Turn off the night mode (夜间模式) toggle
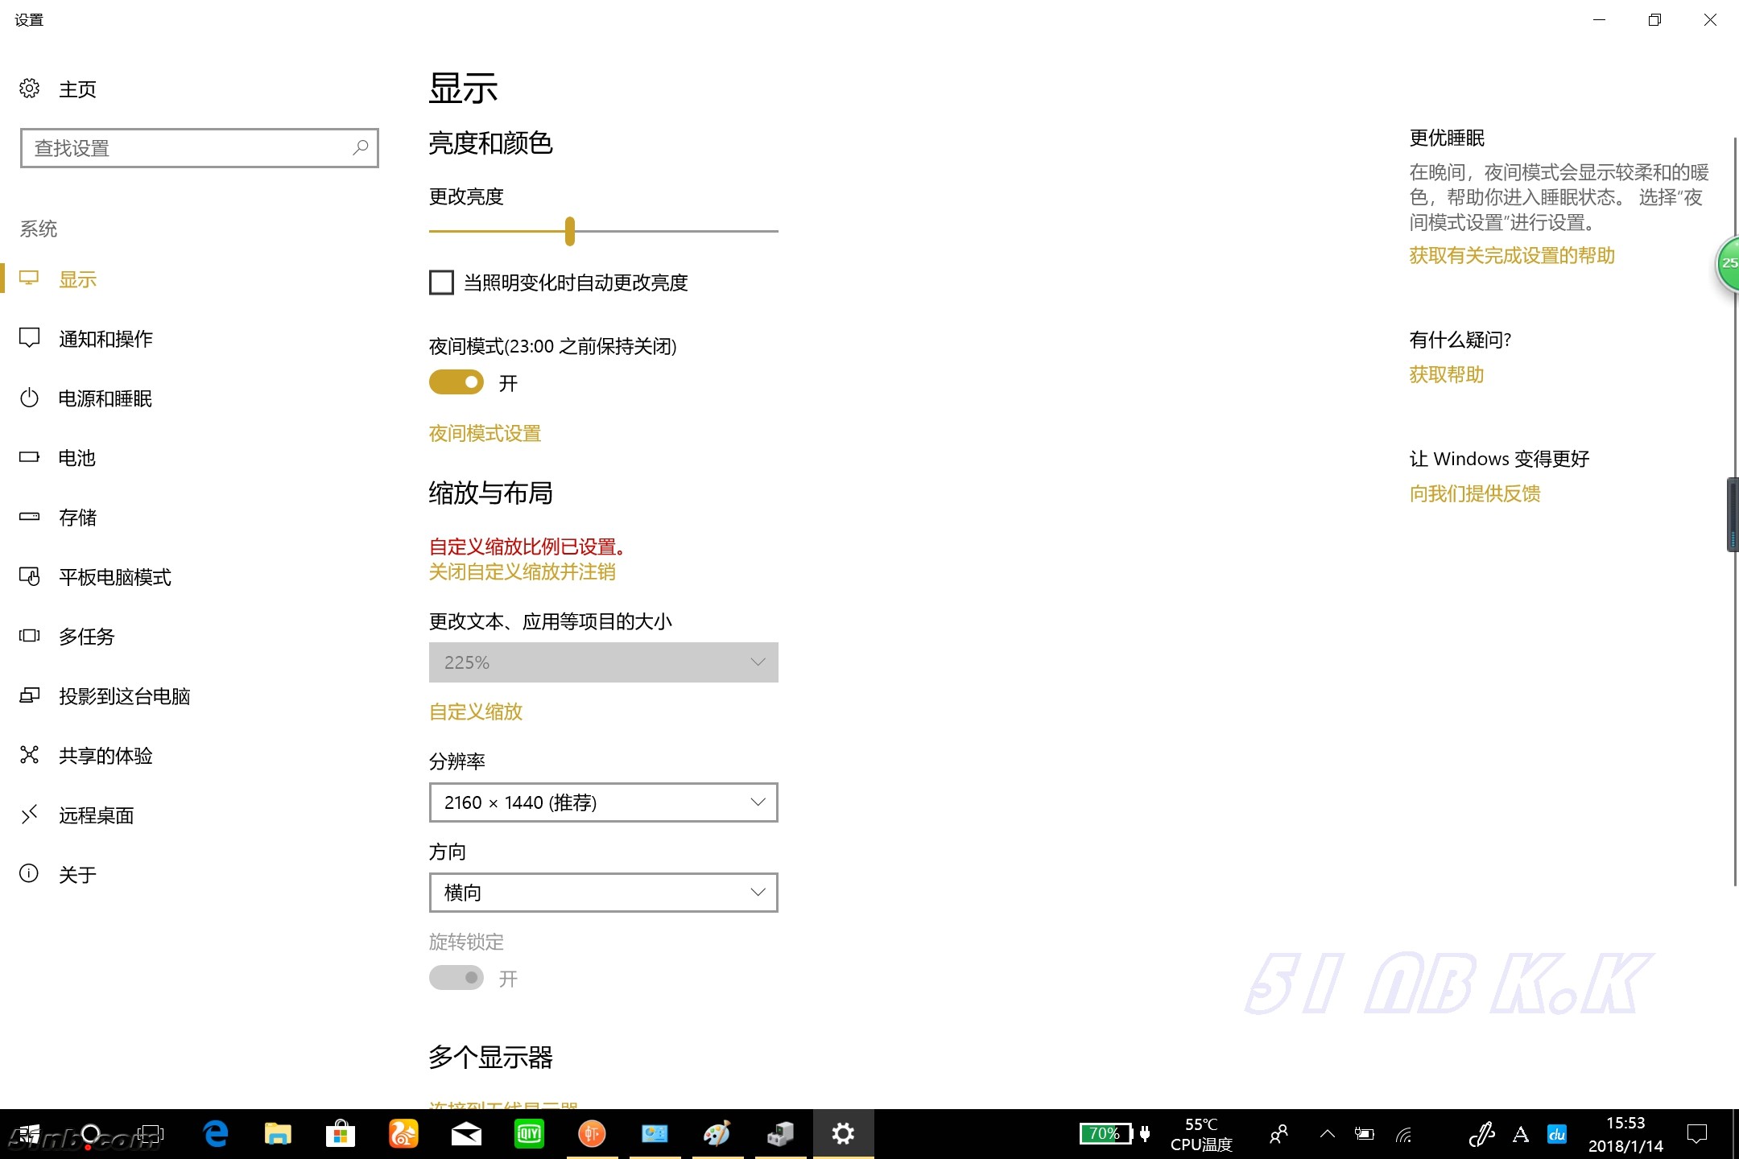Image resolution: width=1739 pixels, height=1159 pixels. 456,382
